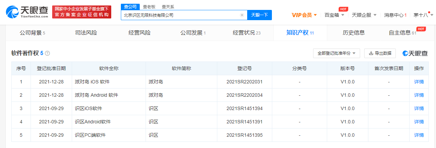Open the 经营状况 tab
This screenshot has height=148, width=436.
coord(246,33)
